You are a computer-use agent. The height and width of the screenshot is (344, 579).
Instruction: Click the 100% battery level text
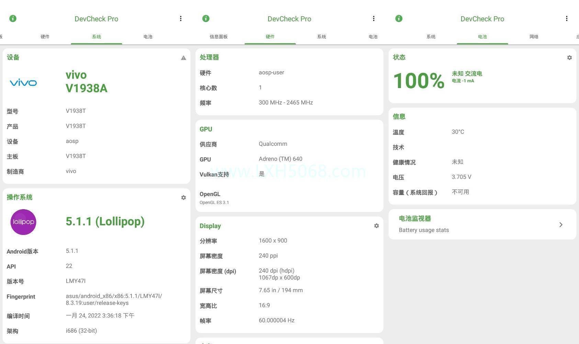419,81
